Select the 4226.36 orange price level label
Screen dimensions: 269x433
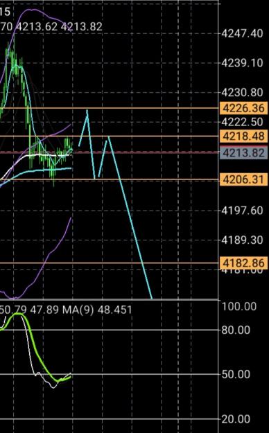243,108
